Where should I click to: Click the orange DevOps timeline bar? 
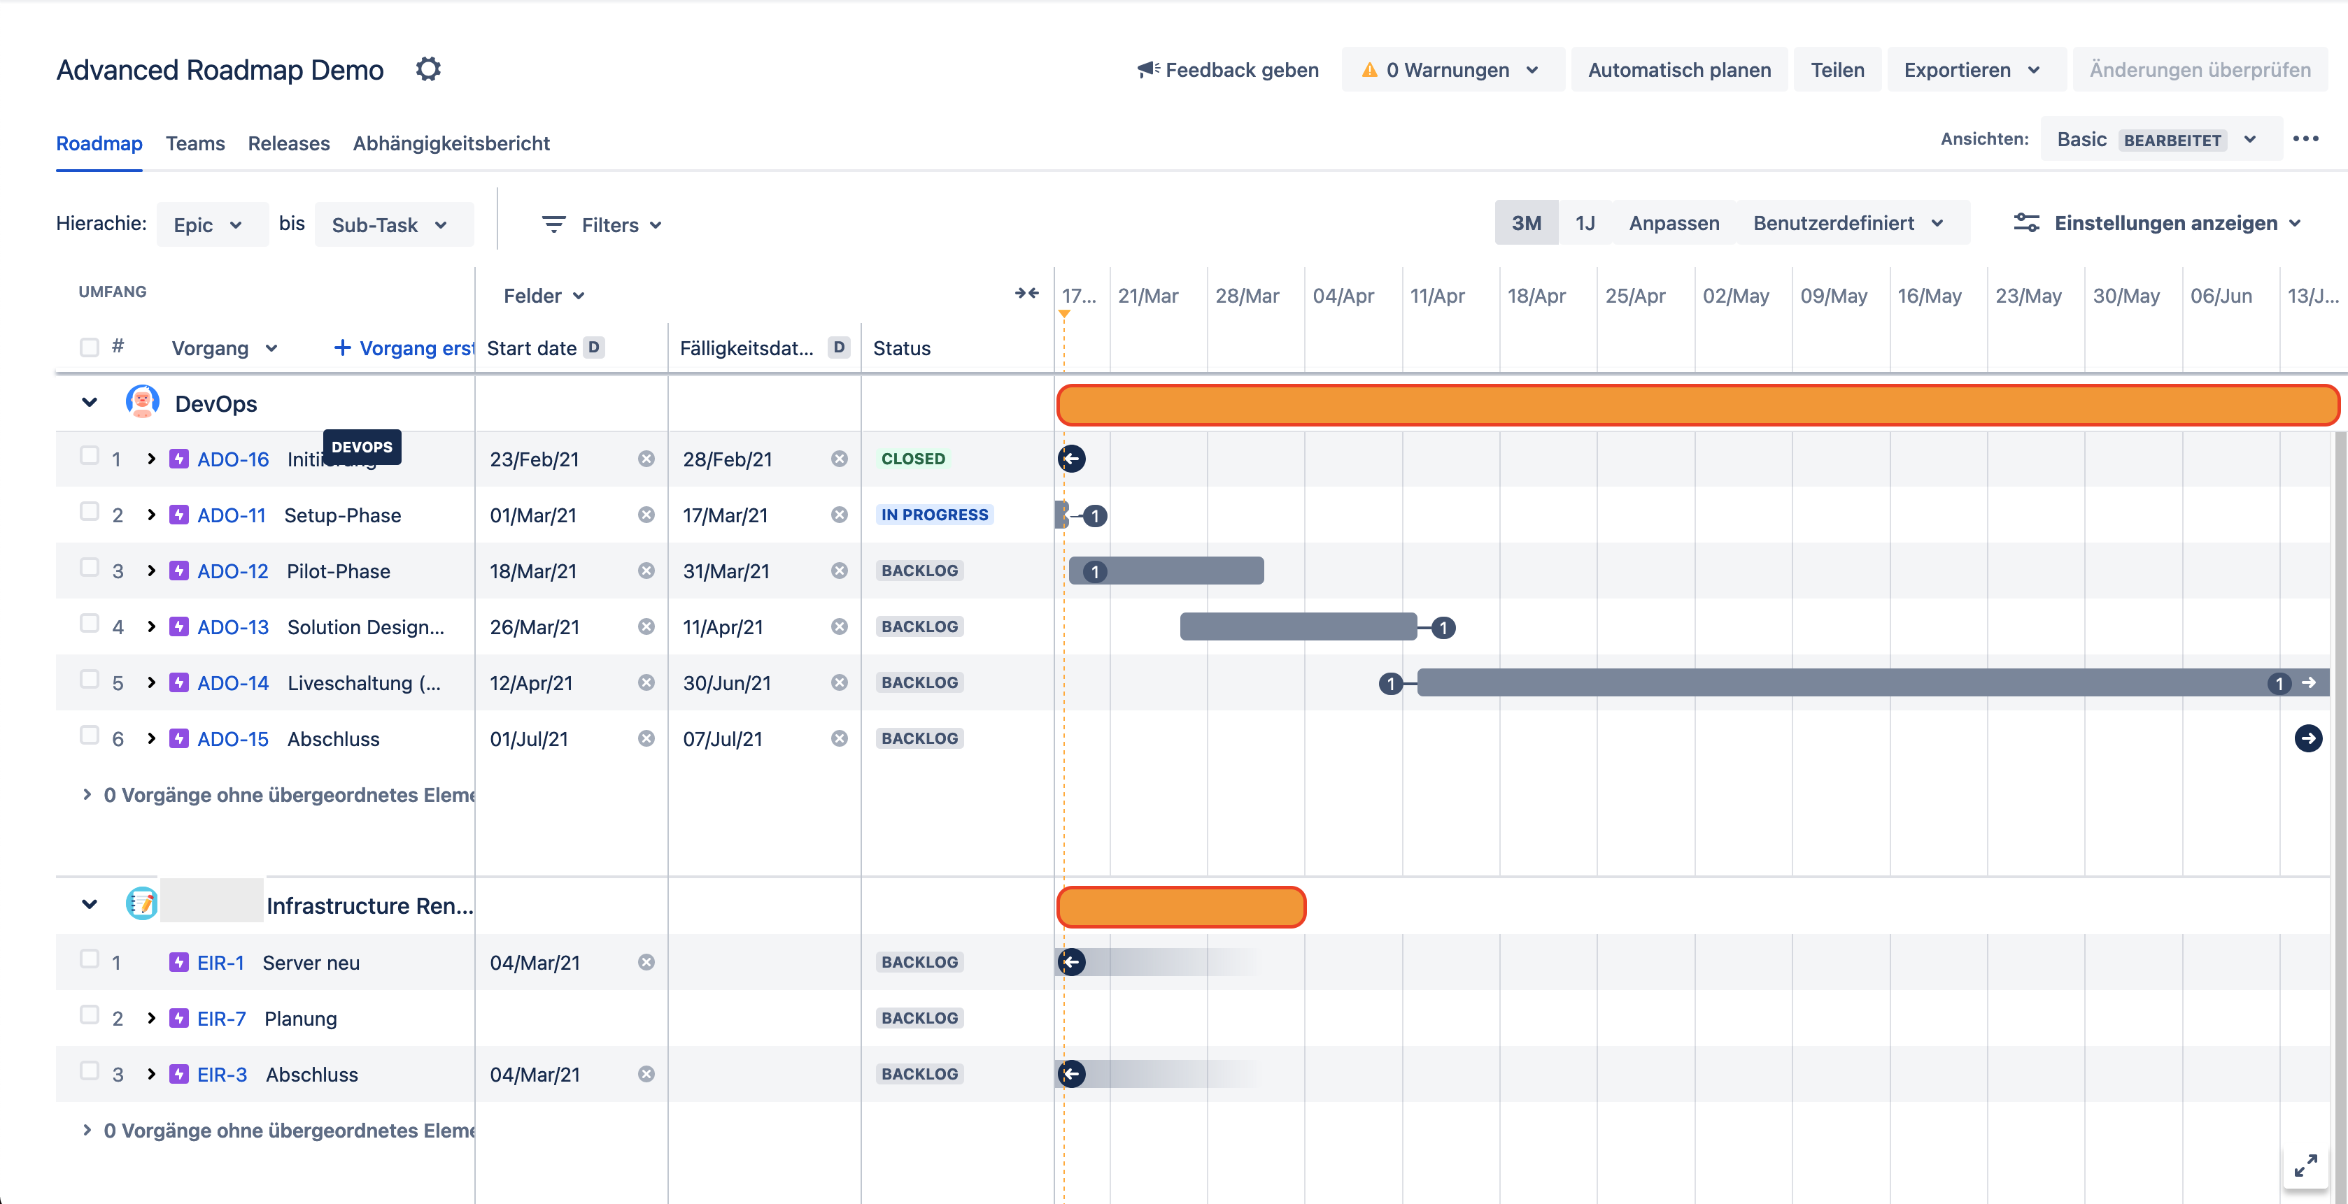point(1697,404)
